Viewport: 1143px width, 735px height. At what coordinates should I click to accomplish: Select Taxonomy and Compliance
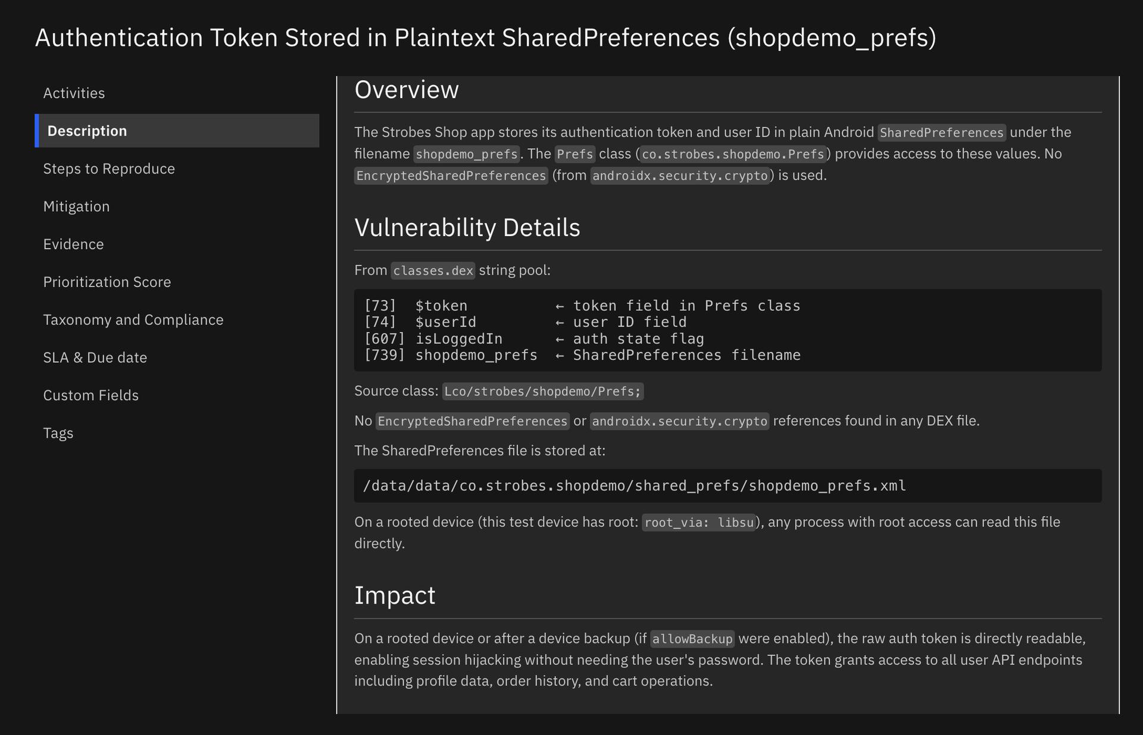[x=133, y=319]
